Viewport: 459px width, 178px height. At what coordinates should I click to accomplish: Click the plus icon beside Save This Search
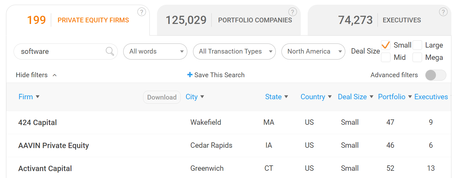(190, 75)
